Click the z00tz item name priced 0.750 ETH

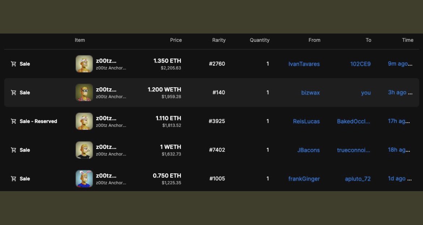pyautogui.click(x=106, y=176)
